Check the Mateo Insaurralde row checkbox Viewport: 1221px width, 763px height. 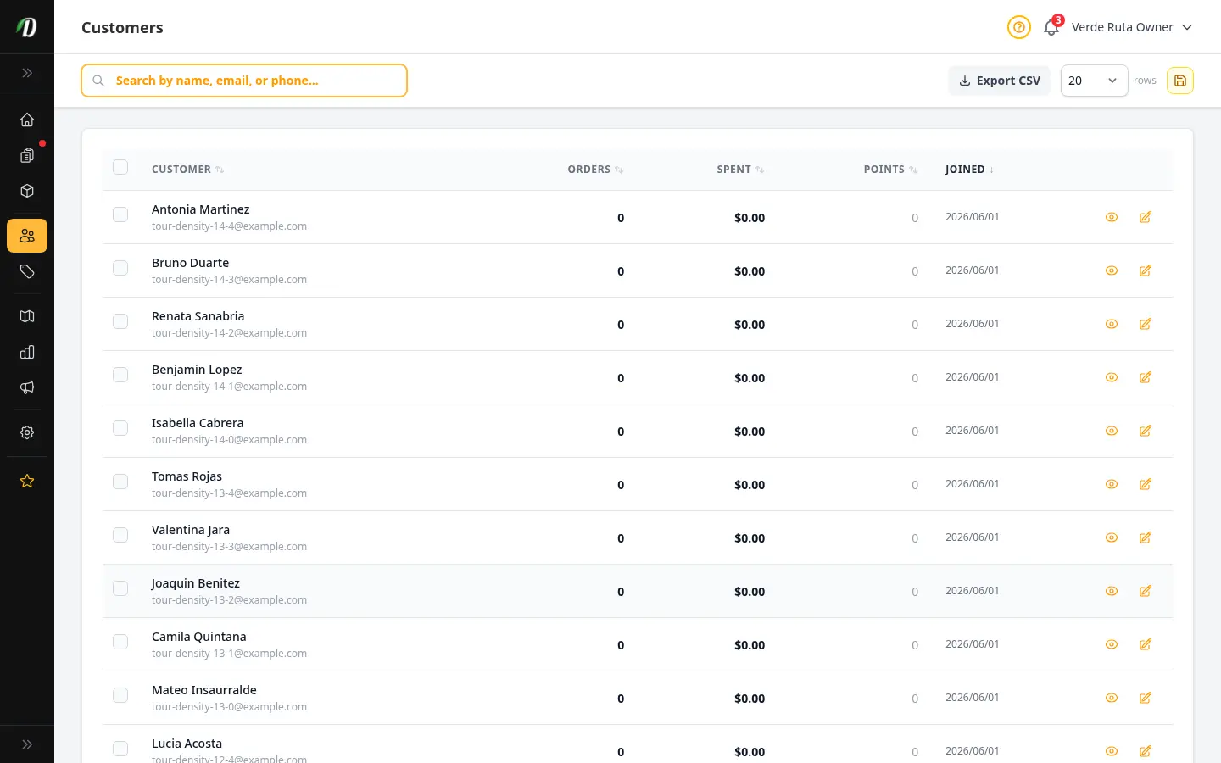click(x=120, y=695)
